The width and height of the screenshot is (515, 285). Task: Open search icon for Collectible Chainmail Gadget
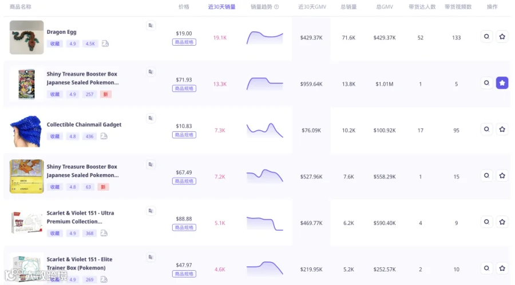tap(486, 130)
